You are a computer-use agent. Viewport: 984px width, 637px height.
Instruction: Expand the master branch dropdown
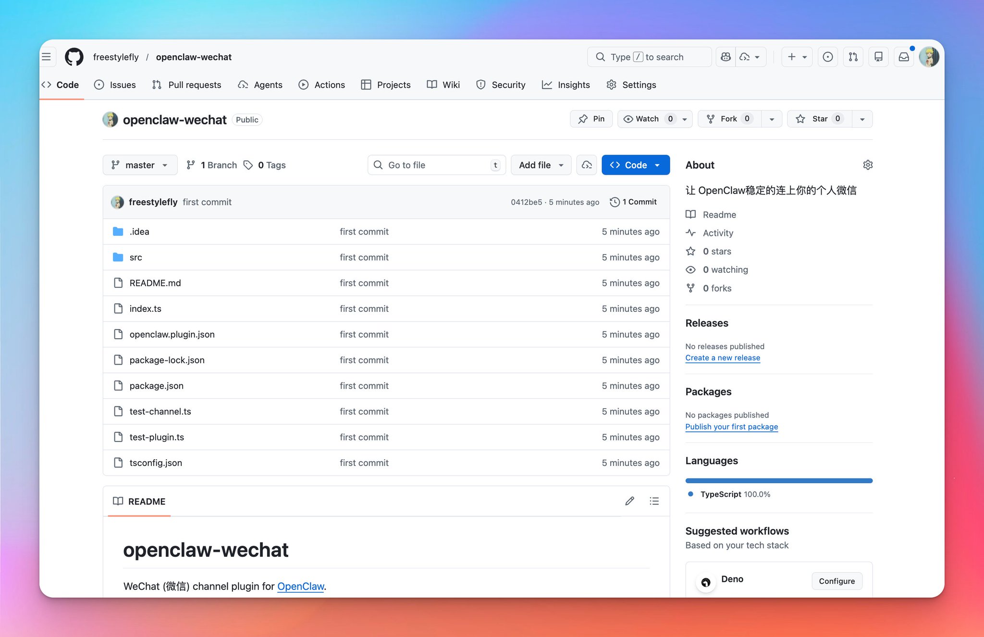point(140,165)
